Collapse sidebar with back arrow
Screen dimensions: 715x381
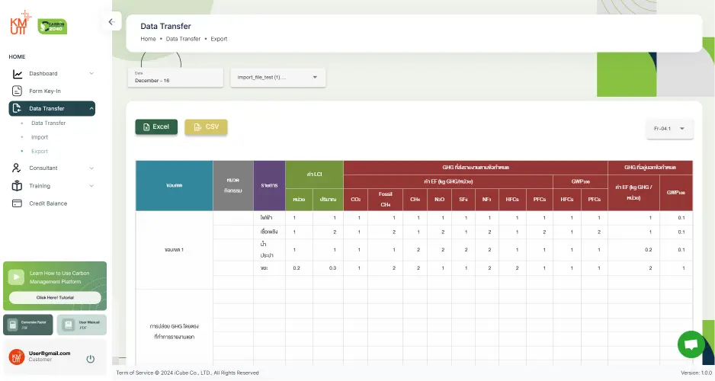click(x=112, y=22)
